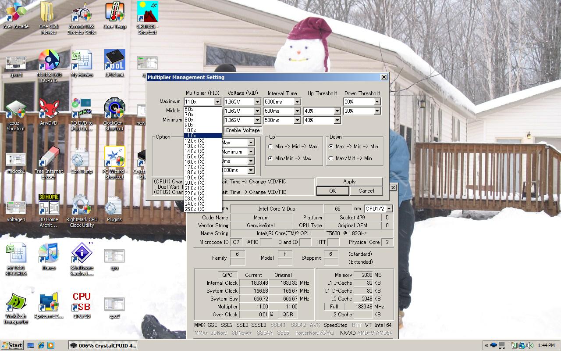Expand the Middle row Down Threshold dropdown
This screenshot has width=561, height=351.
click(377, 111)
